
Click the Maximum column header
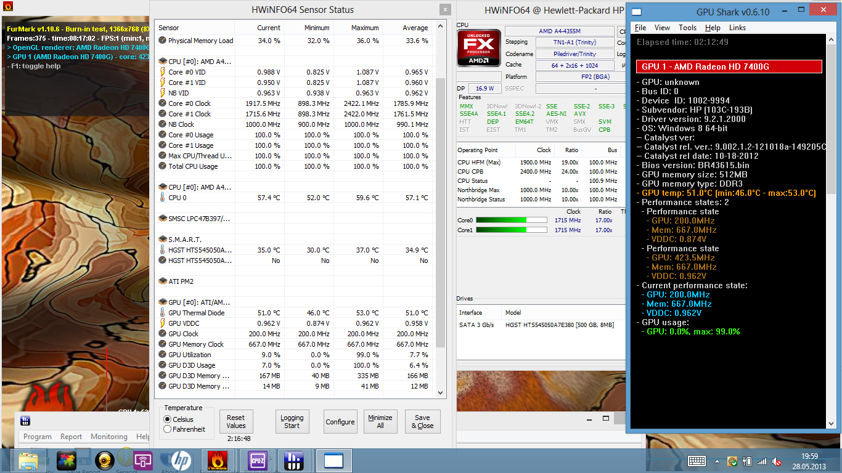pos(358,28)
